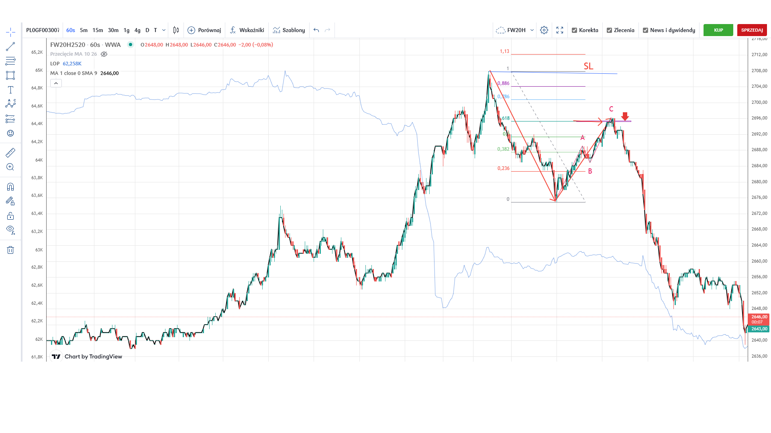Select the D daily timeframe

coord(147,30)
